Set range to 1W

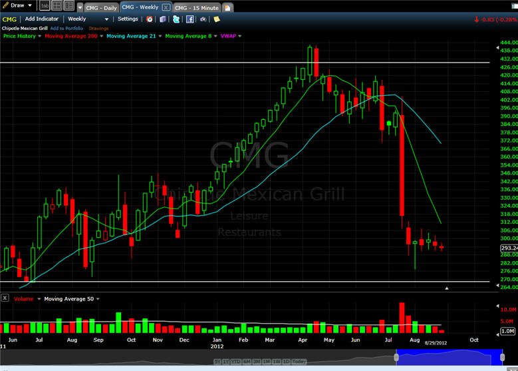[x=276, y=362]
